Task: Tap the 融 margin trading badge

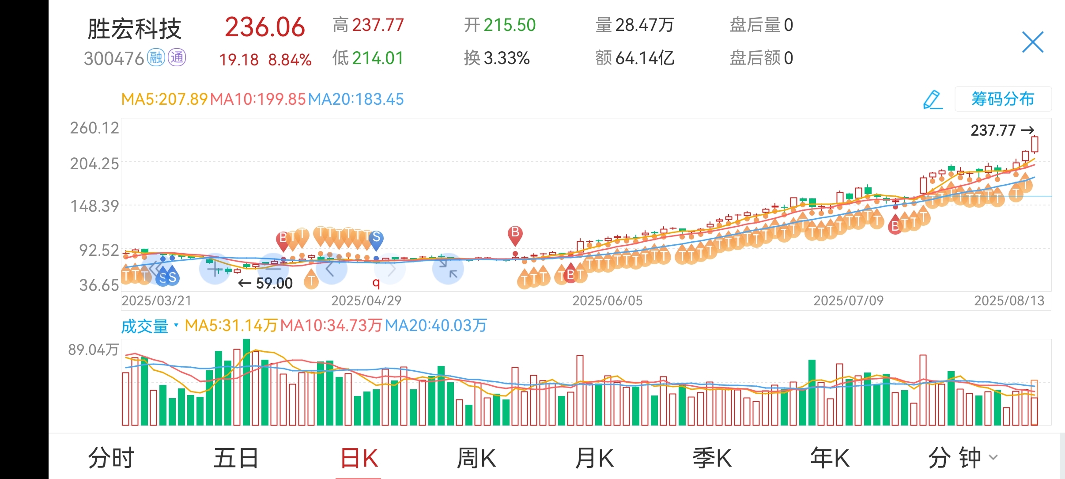Action: pos(156,57)
